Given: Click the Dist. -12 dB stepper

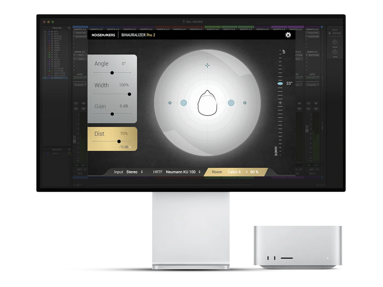Looking at the screenshot, I should tap(130, 147).
